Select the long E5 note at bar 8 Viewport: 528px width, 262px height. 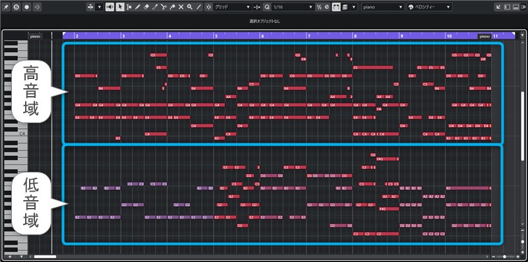coord(373,68)
